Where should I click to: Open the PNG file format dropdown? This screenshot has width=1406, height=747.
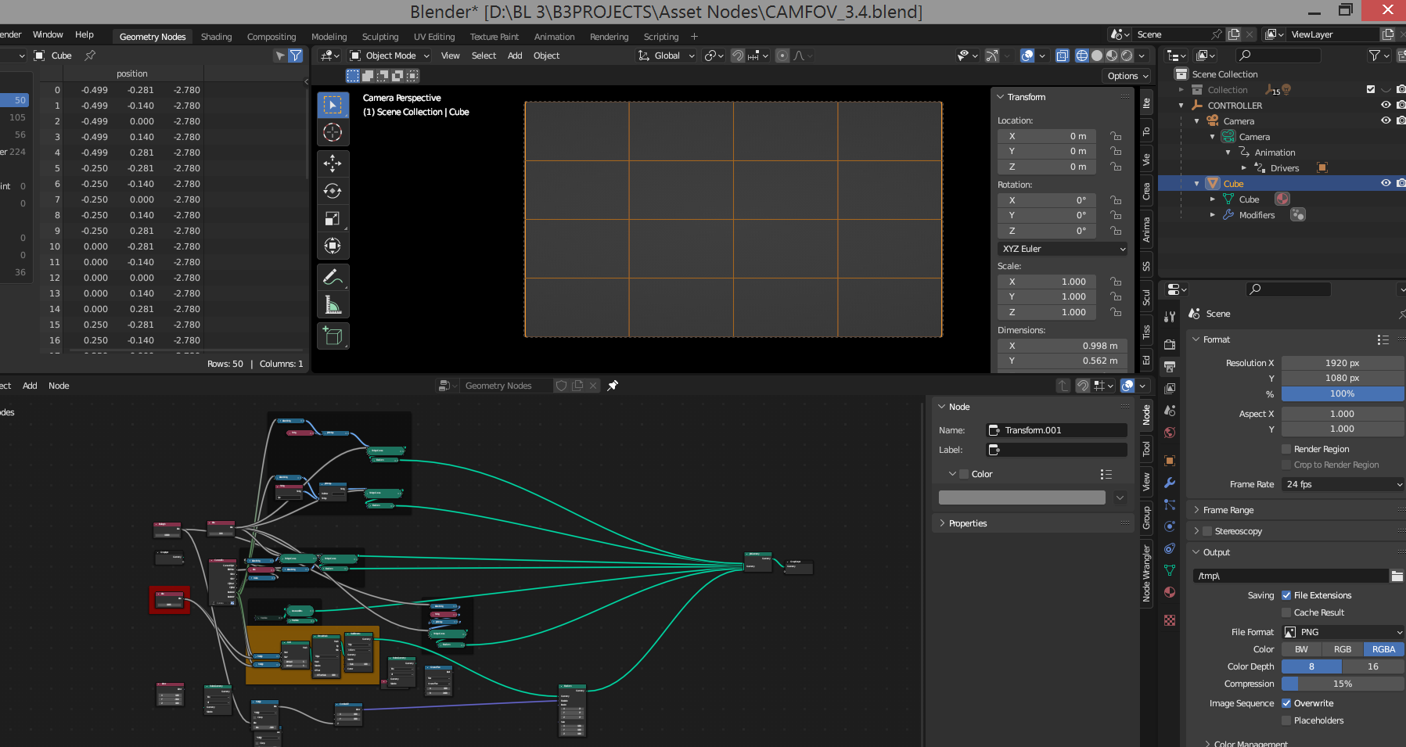[1343, 632]
